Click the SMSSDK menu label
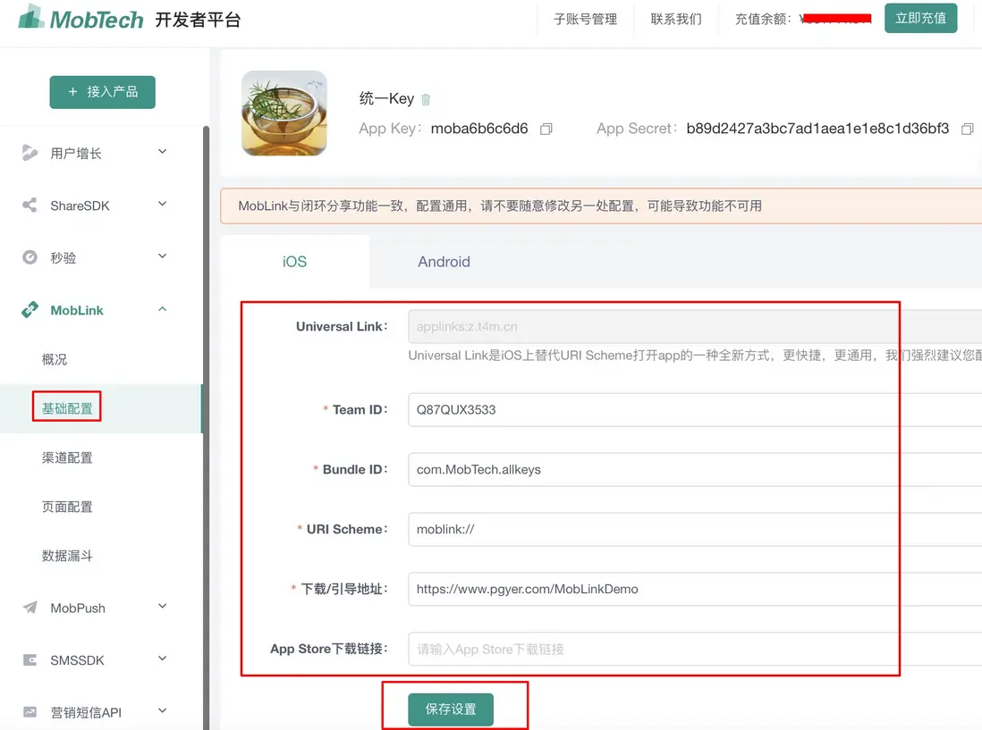Screen dimensions: 982x730 pos(77,660)
